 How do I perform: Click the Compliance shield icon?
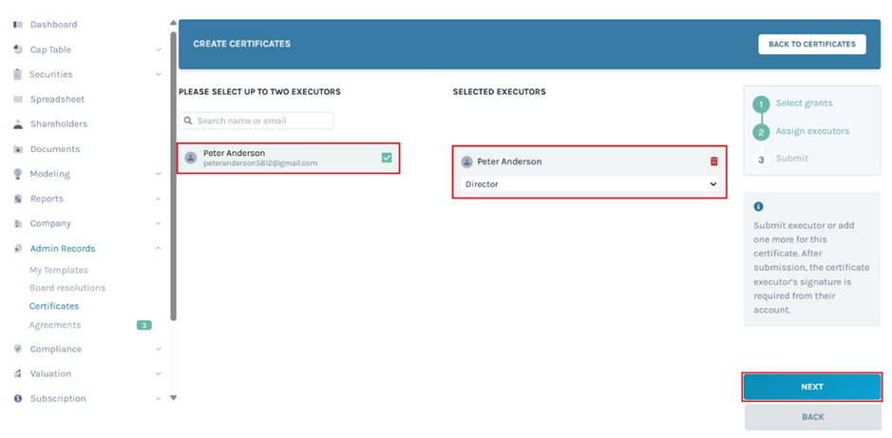(18, 349)
